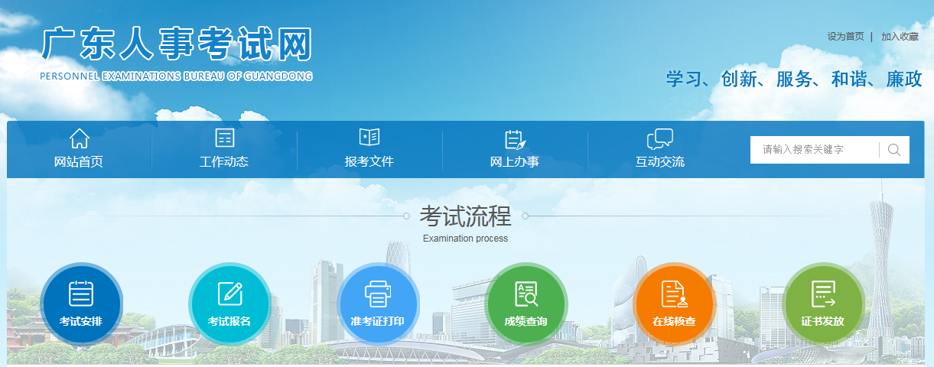The width and height of the screenshot is (934, 367).
Task: Click the document list icon above 工作动态
Action: pos(224,138)
